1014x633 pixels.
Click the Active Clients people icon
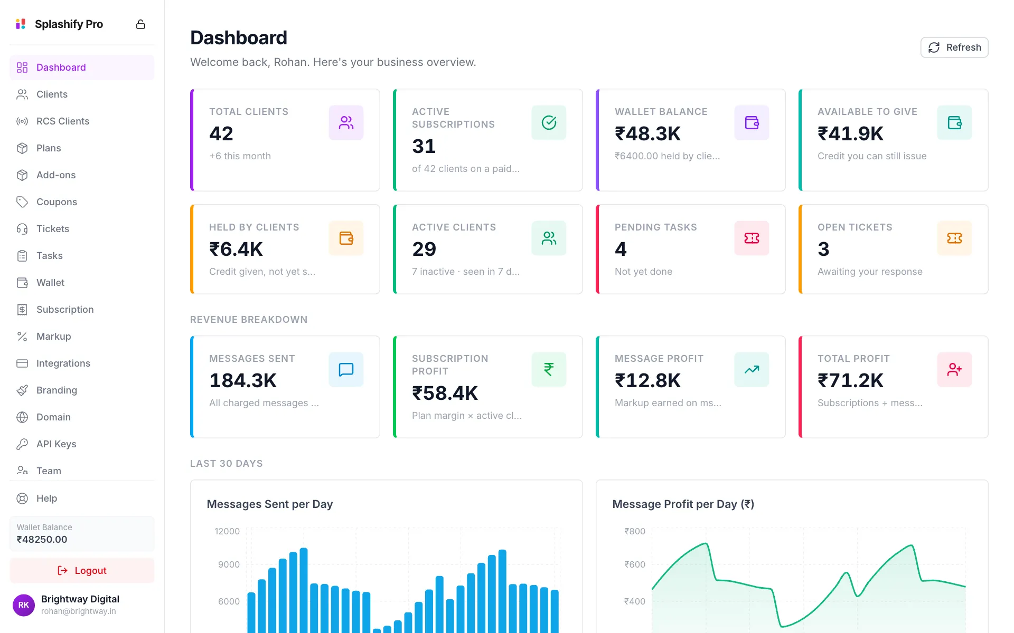(549, 238)
